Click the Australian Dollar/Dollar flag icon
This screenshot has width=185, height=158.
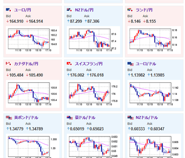click(70, 118)
